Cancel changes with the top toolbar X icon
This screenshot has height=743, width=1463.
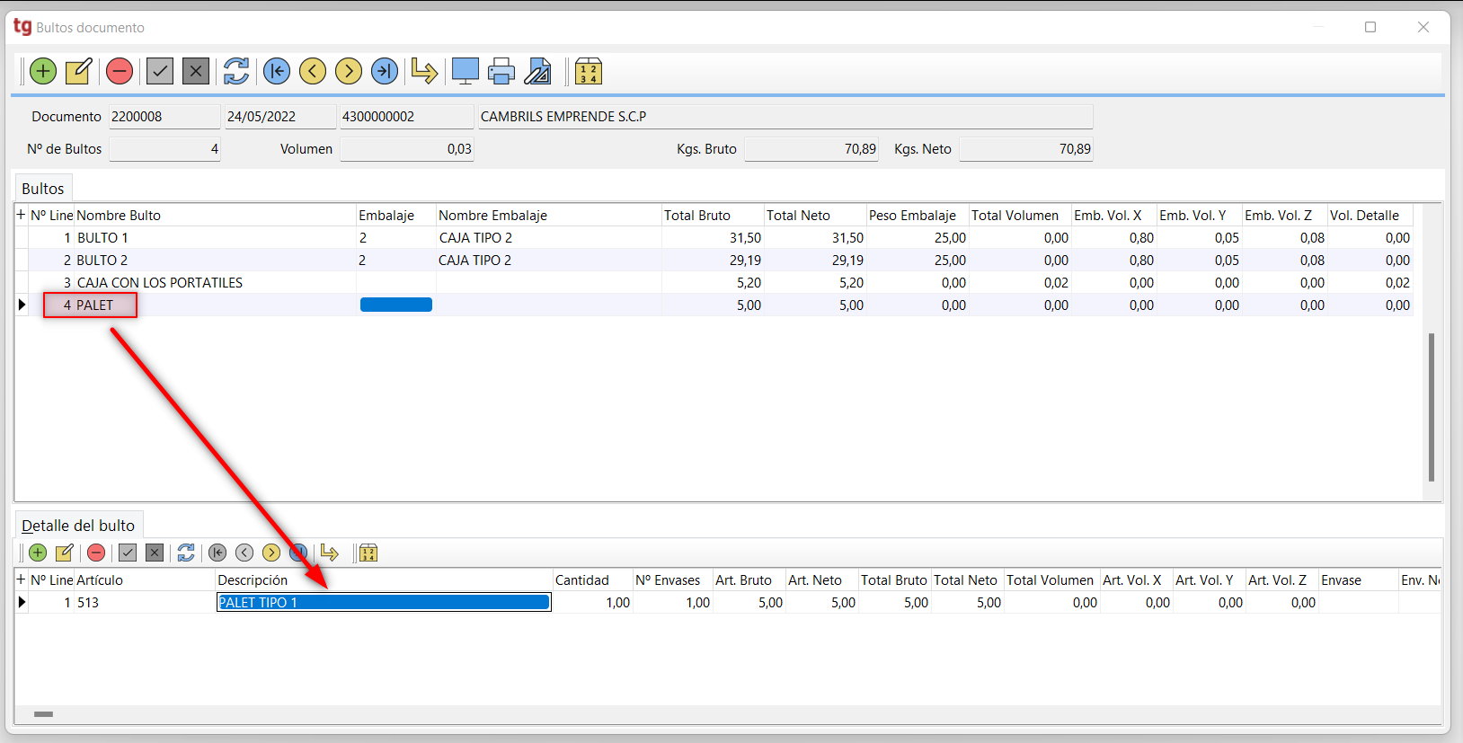196,71
